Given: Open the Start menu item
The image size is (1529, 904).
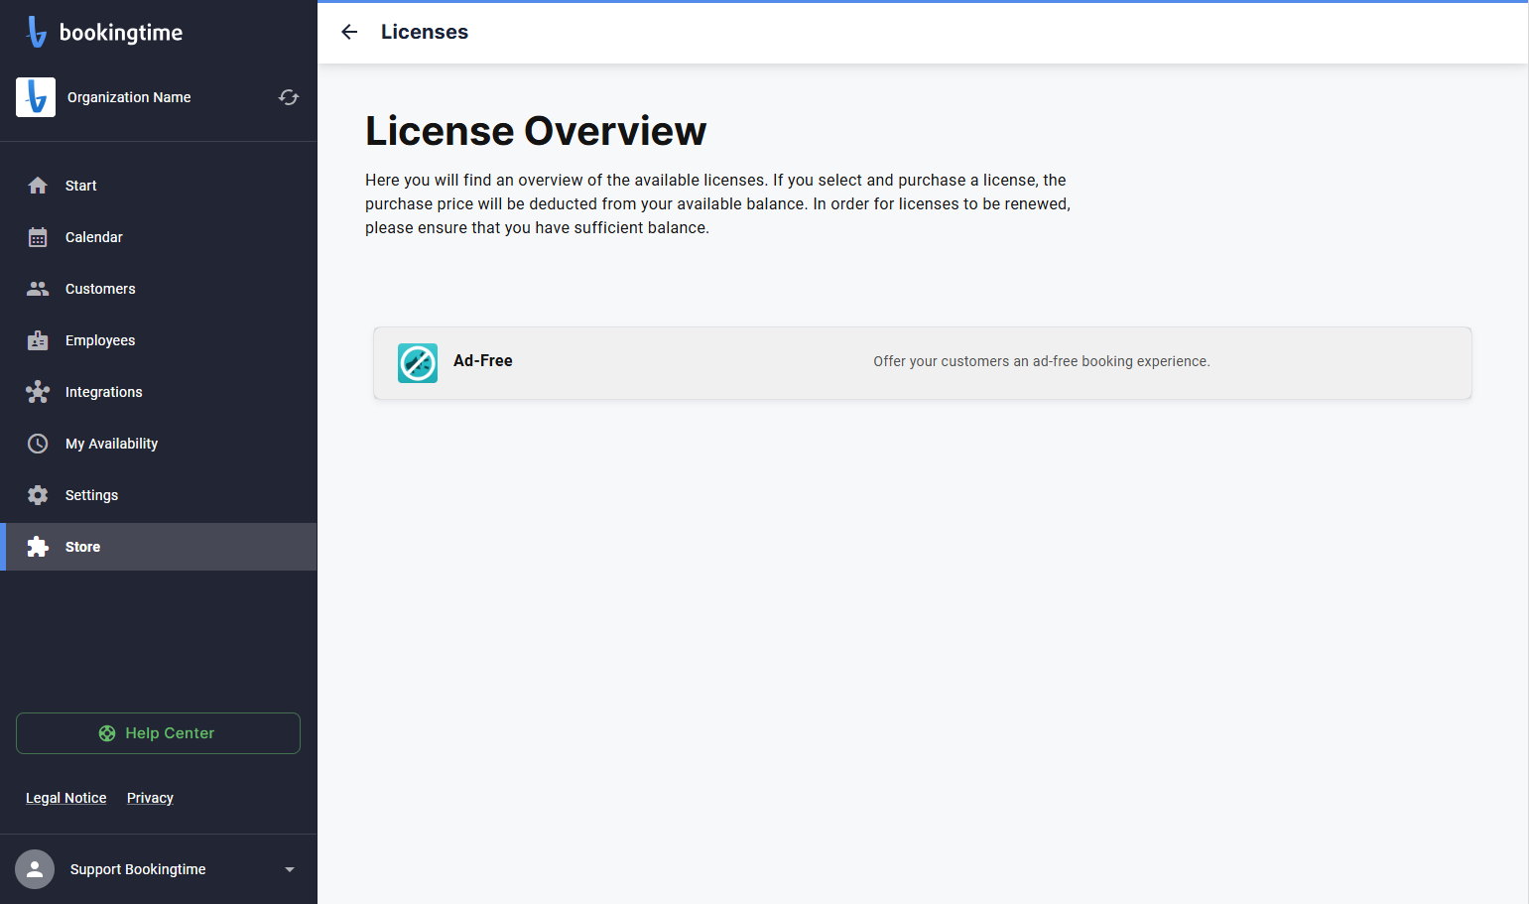Looking at the screenshot, I should point(159,186).
